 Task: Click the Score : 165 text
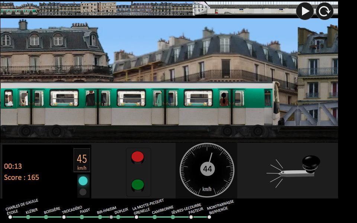(x=22, y=178)
